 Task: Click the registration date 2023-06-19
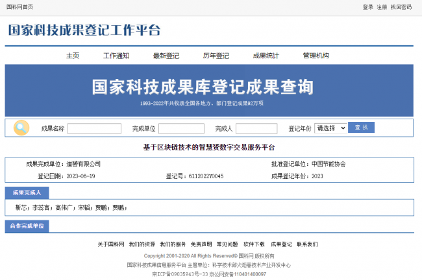point(81,176)
